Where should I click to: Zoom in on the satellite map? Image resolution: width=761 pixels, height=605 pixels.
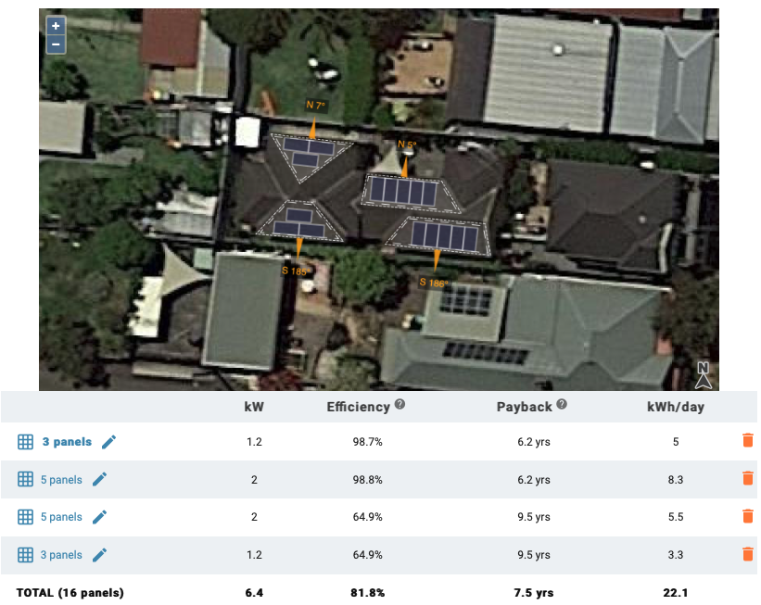[x=56, y=26]
